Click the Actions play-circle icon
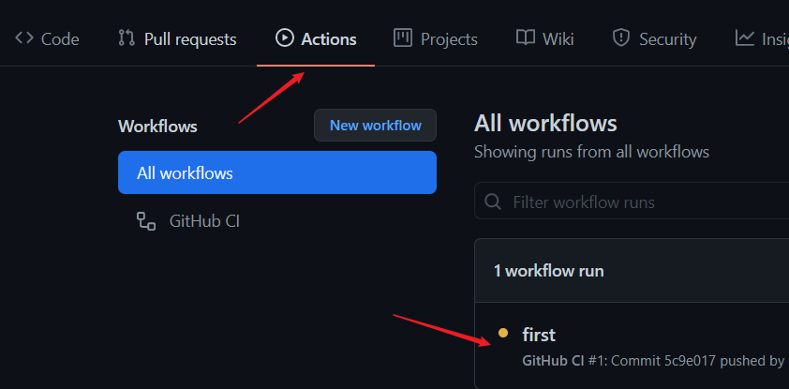This screenshot has height=389, width=789. tap(284, 38)
